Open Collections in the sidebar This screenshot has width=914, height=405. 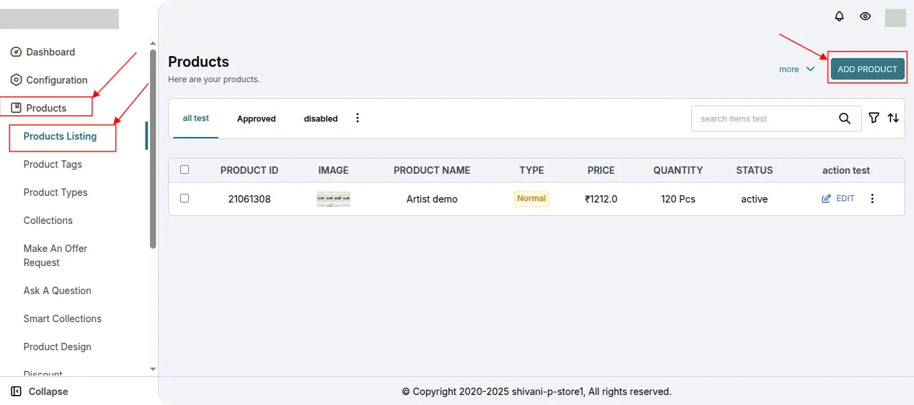(48, 221)
